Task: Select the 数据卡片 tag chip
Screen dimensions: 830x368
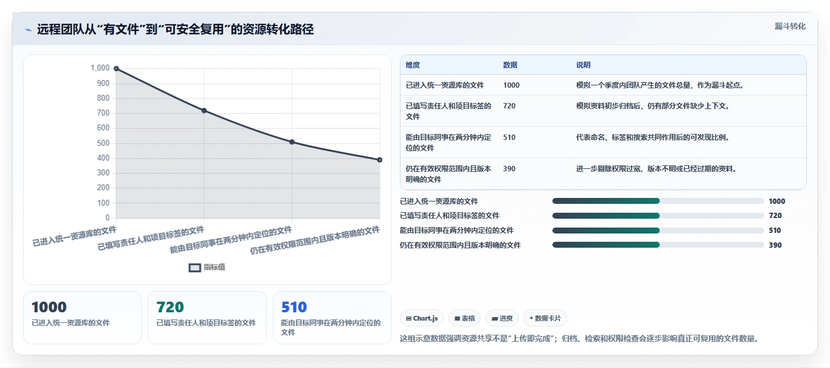Action: point(545,318)
